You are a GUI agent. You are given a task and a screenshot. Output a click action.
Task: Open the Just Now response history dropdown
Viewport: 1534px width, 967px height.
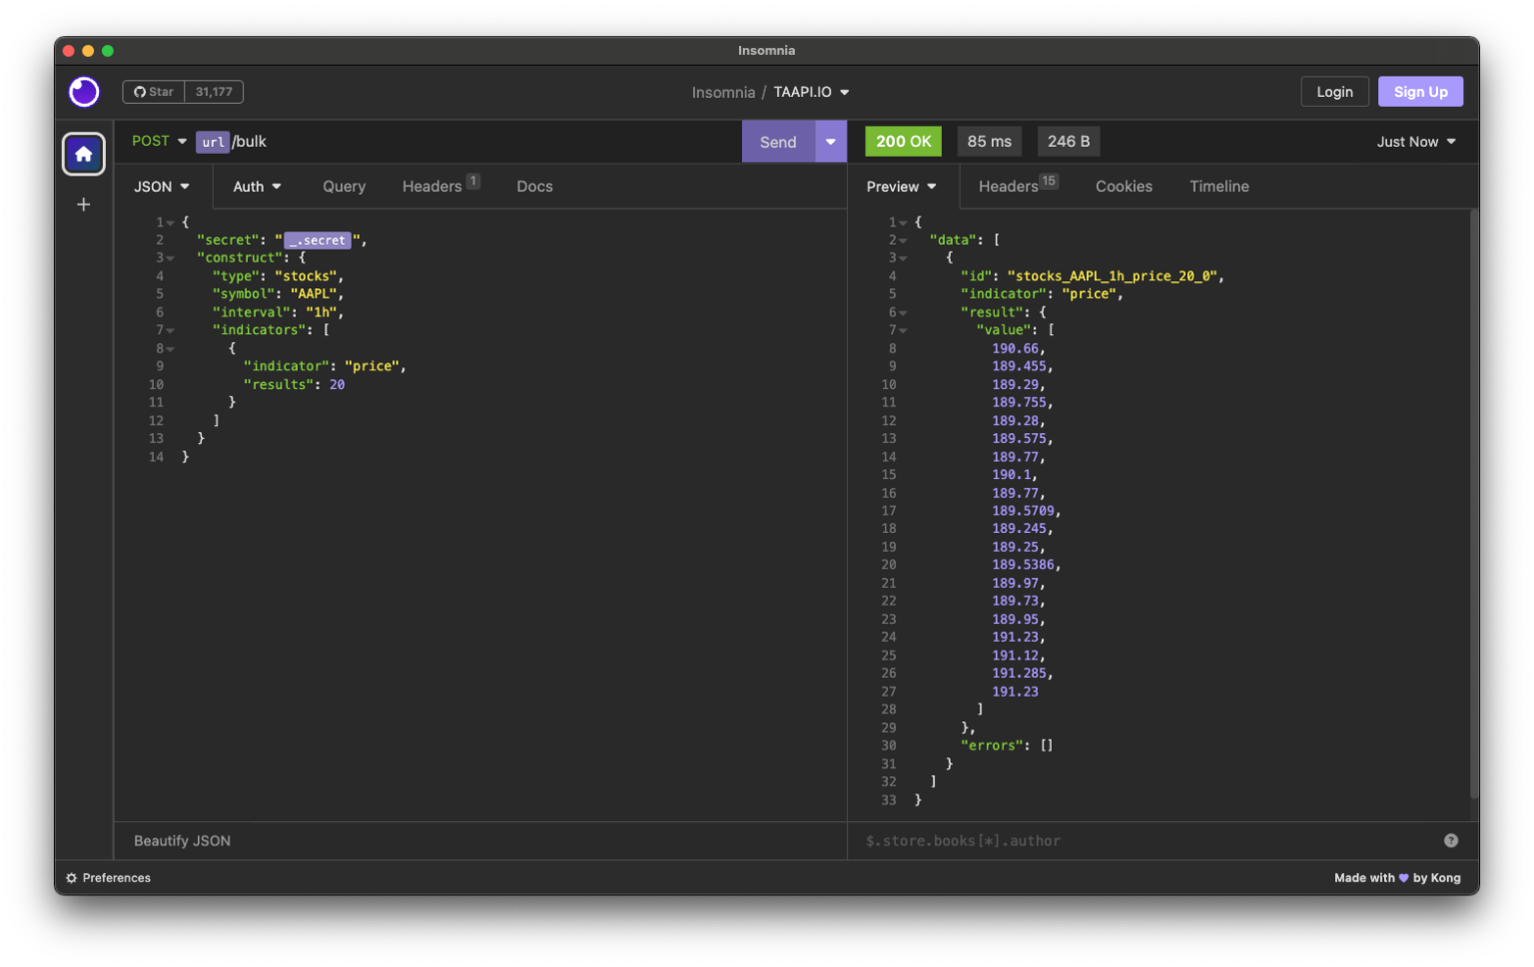tap(1415, 141)
